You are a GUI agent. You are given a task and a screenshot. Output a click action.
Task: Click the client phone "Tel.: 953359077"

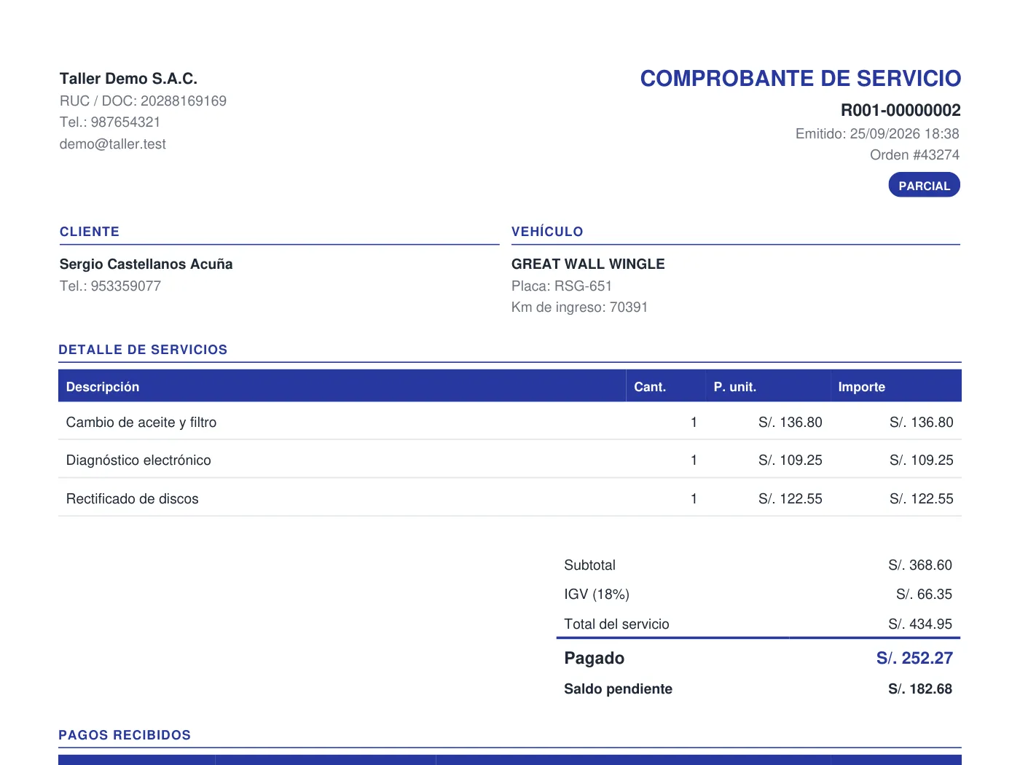(x=110, y=286)
